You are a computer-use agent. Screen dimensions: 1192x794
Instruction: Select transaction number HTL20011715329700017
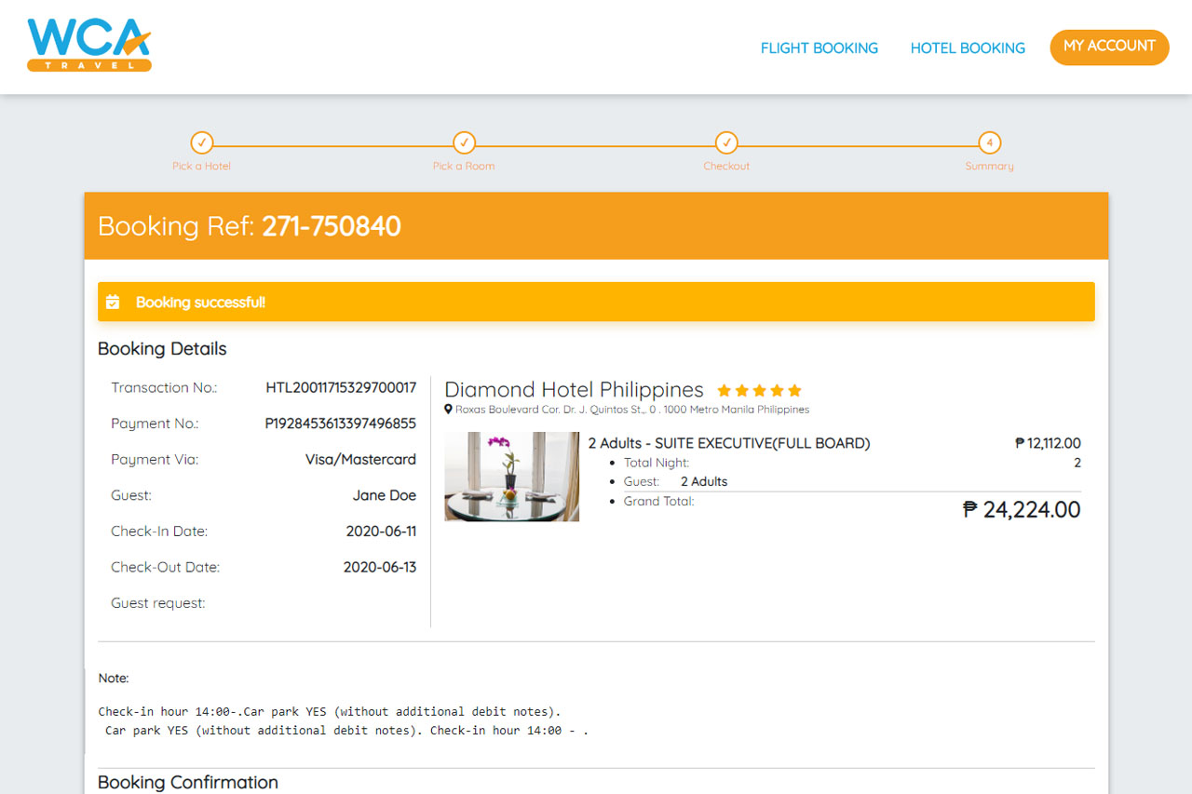point(341,388)
